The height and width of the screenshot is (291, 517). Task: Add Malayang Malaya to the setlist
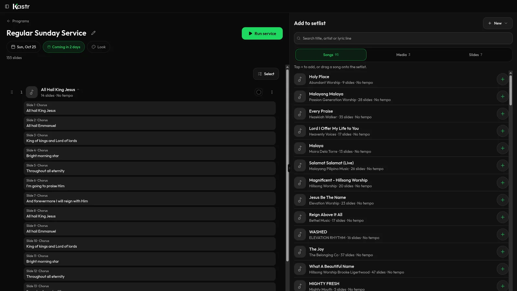pos(502,96)
